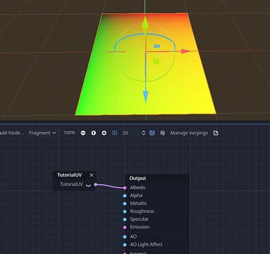Click the Emission input port
The image size is (270, 254).
point(125,227)
